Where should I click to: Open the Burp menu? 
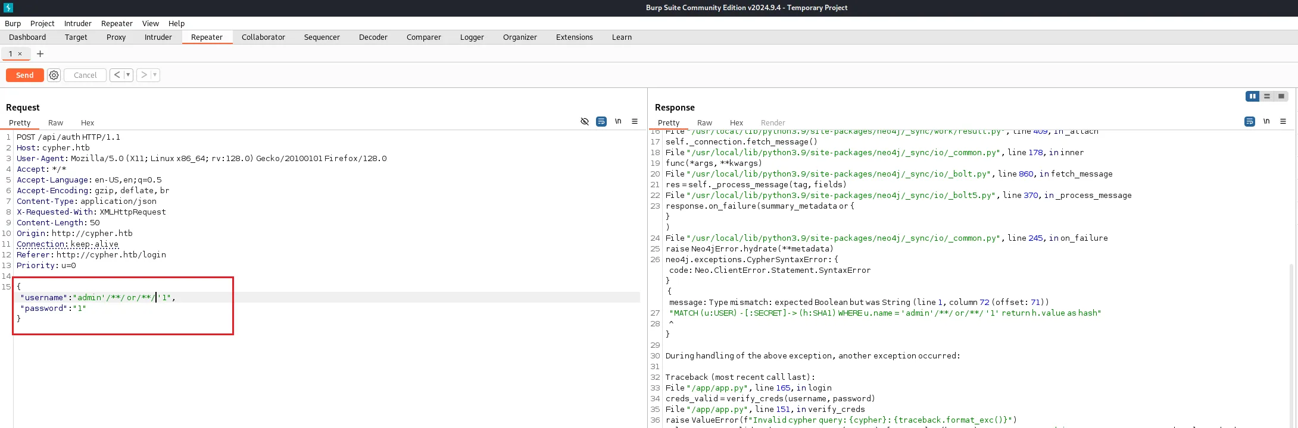tap(13, 23)
